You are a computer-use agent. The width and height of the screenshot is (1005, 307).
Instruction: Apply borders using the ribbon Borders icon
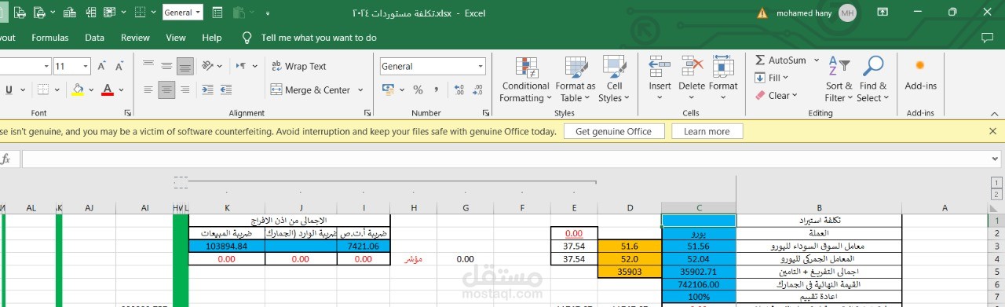(x=43, y=90)
